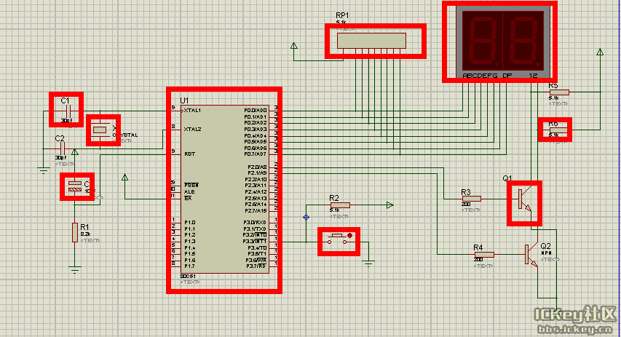
Task: Click the P0.0/AD0 pin label
Action: pos(256,111)
